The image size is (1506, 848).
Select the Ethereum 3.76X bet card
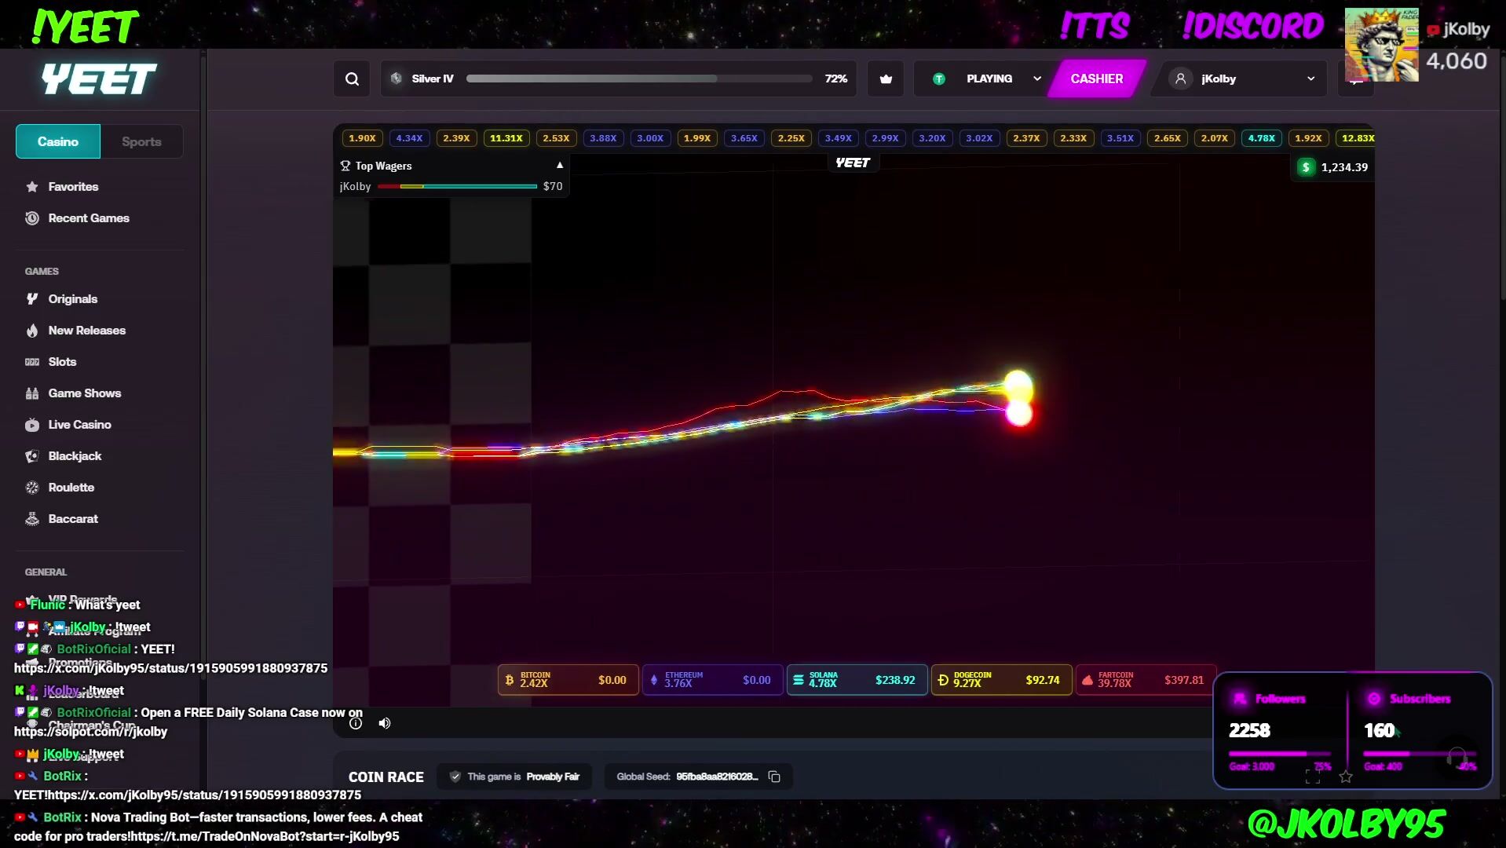(712, 680)
